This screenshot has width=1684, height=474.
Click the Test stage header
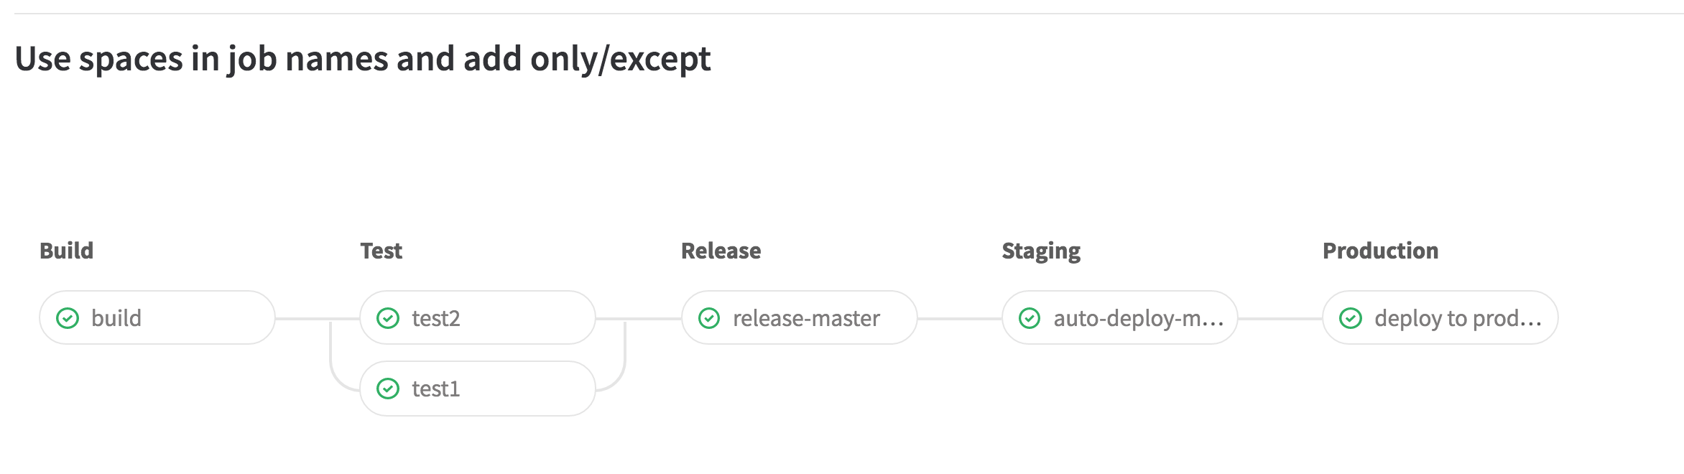[381, 251]
